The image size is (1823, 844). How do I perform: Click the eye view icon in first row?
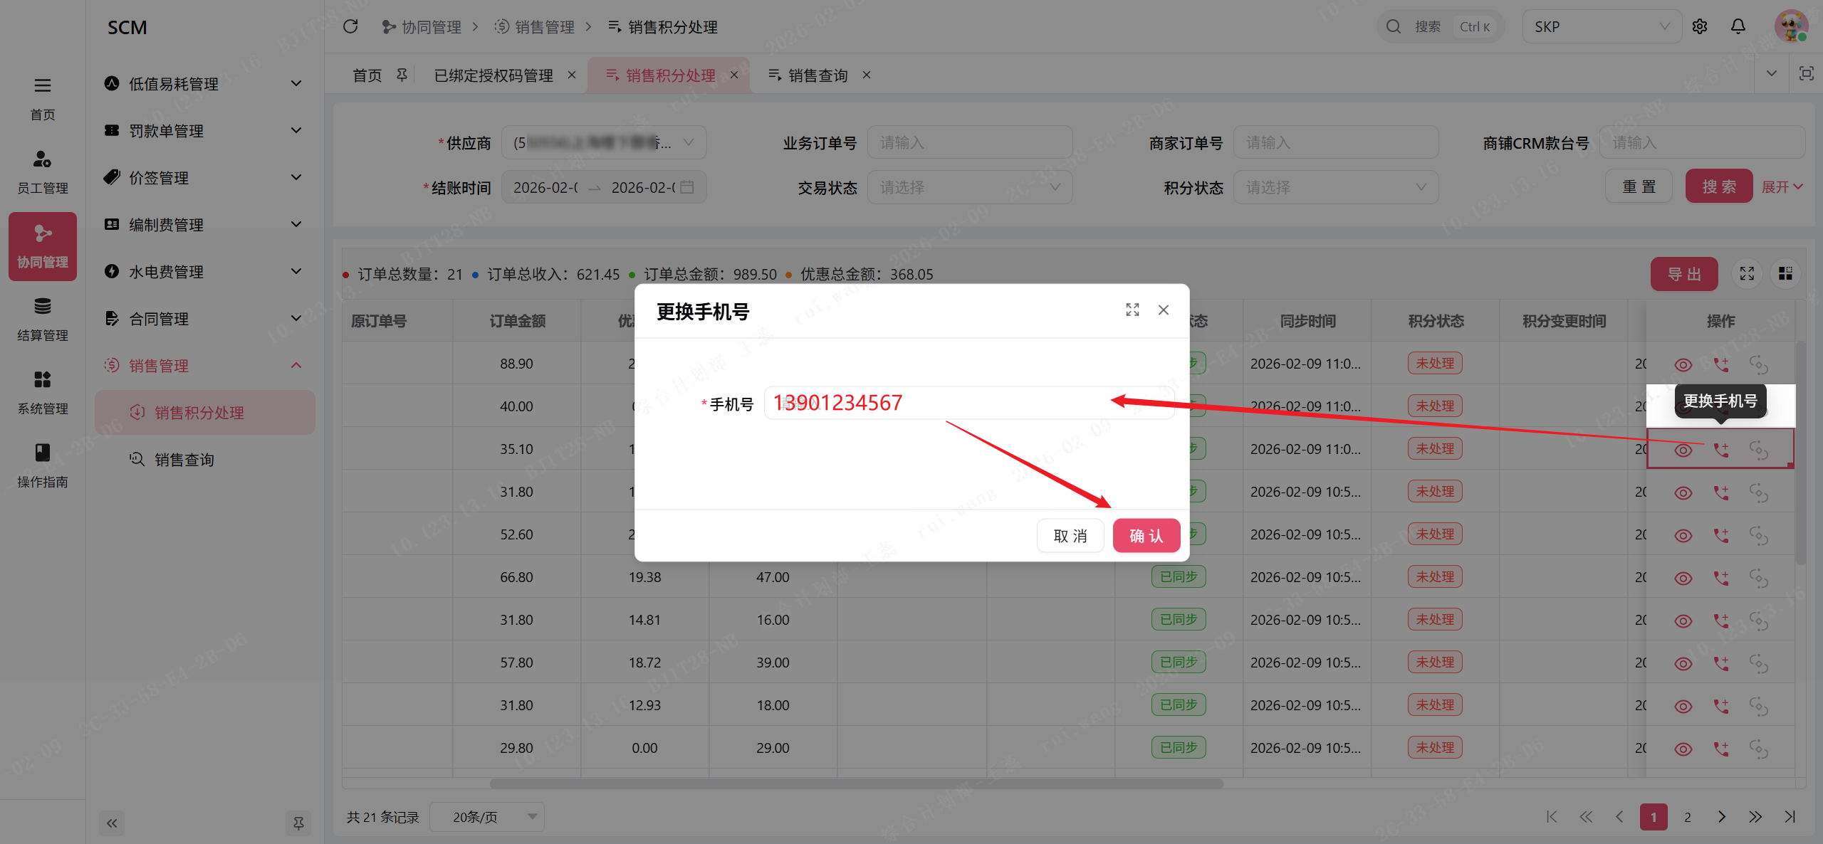click(x=1683, y=364)
